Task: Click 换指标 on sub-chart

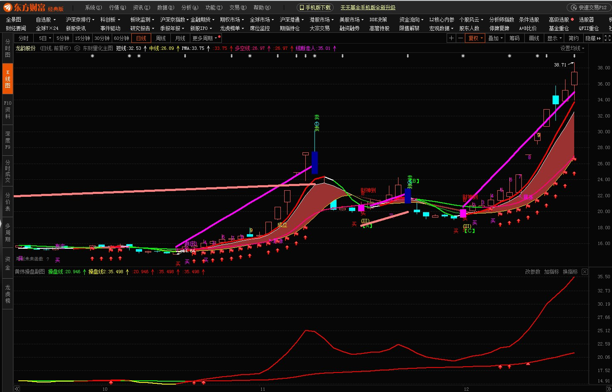Action: point(570,272)
